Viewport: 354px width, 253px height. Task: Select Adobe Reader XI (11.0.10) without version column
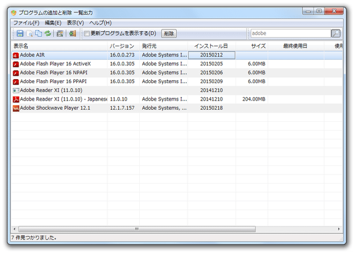click(51, 90)
